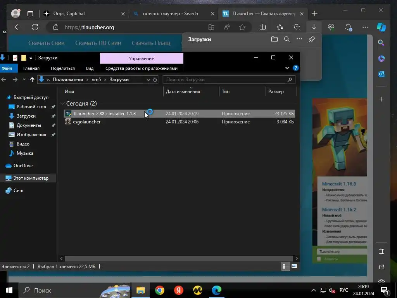Click the Скачать Скин link
This screenshot has width=397, height=298.
[x=47, y=43]
